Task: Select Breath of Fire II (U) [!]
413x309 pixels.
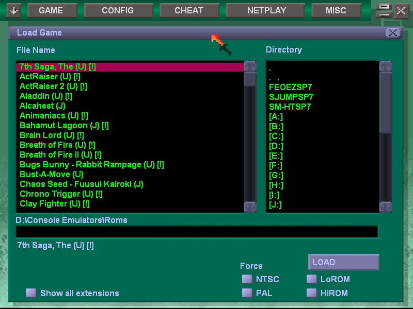Action: pyautogui.click(x=130, y=155)
